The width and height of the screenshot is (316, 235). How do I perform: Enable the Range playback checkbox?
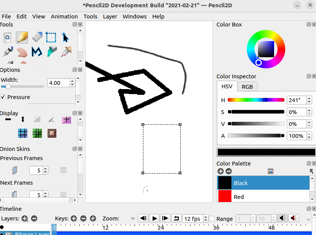(x=212, y=218)
